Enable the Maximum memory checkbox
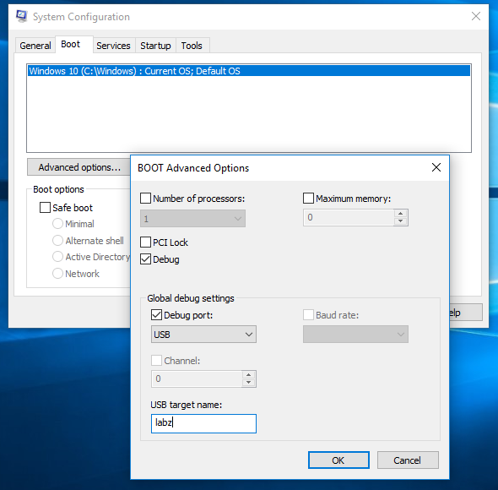The width and height of the screenshot is (498, 490). (x=308, y=198)
